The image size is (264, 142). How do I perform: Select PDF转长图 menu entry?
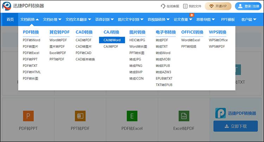point(30,78)
